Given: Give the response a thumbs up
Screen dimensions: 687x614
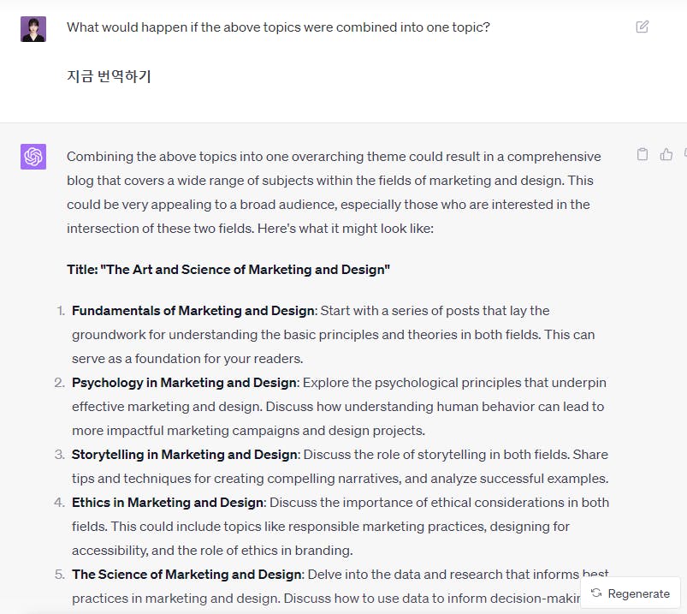Looking at the screenshot, I should click(666, 154).
